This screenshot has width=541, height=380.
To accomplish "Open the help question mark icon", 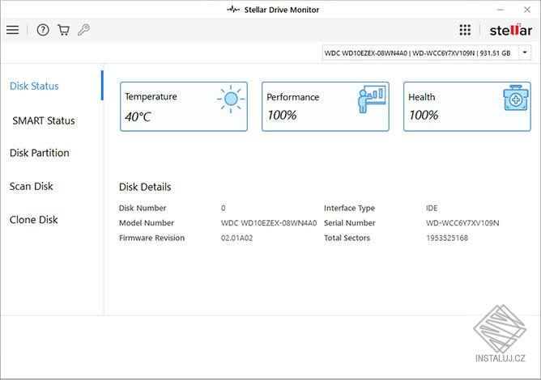I will [43, 30].
